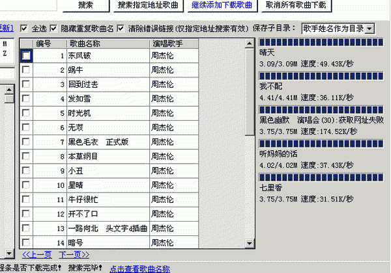This screenshot has height=273, width=391.
Task: Click the 搜索 button
Action: 85,6
